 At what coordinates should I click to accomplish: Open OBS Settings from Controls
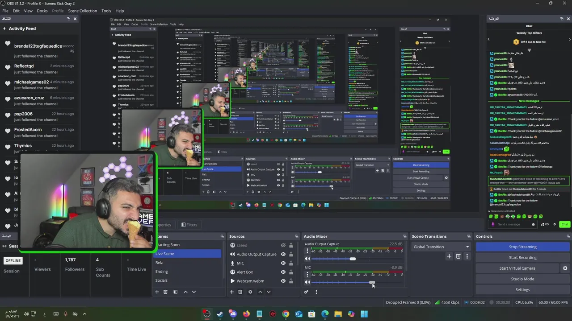pos(522,290)
